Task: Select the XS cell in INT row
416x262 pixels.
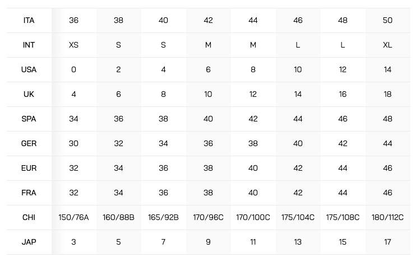Action: (x=74, y=45)
